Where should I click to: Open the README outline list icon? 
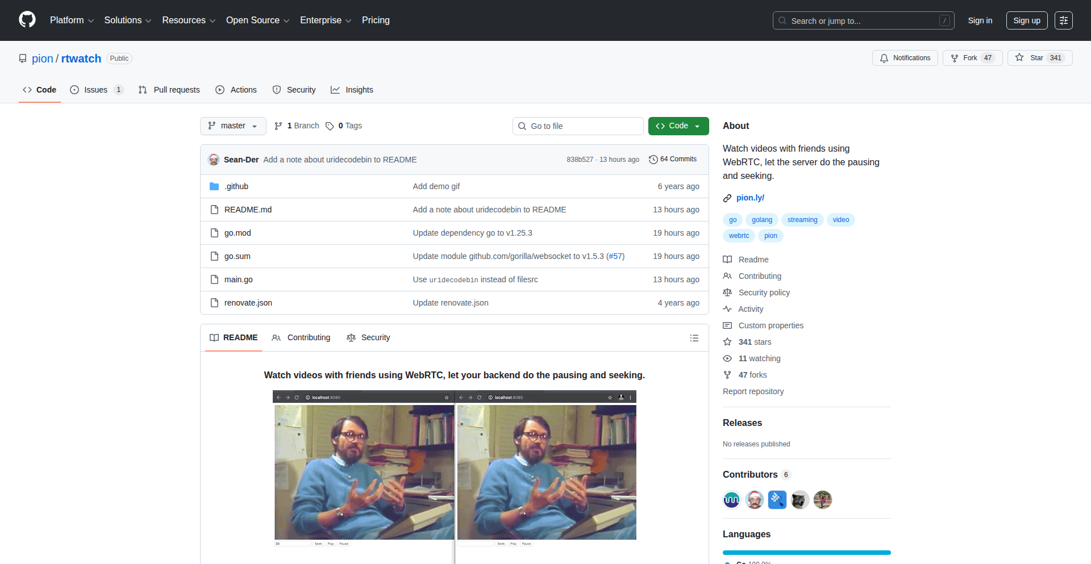pos(694,337)
